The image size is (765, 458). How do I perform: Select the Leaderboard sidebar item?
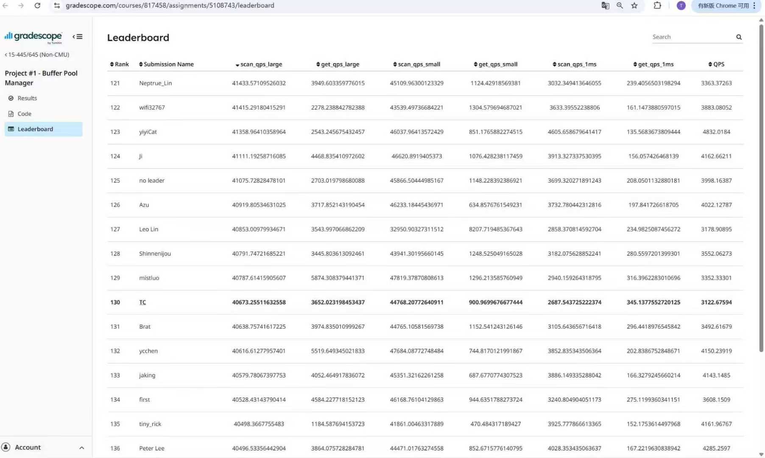coord(35,129)
